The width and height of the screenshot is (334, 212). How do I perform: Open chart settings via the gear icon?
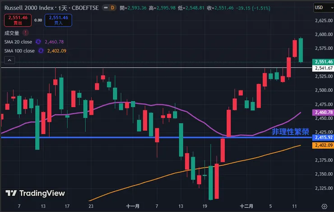tap(324, 206)
